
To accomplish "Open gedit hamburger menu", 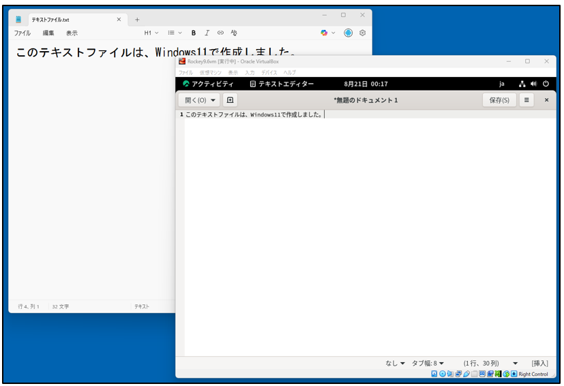I will pos(526,100).
